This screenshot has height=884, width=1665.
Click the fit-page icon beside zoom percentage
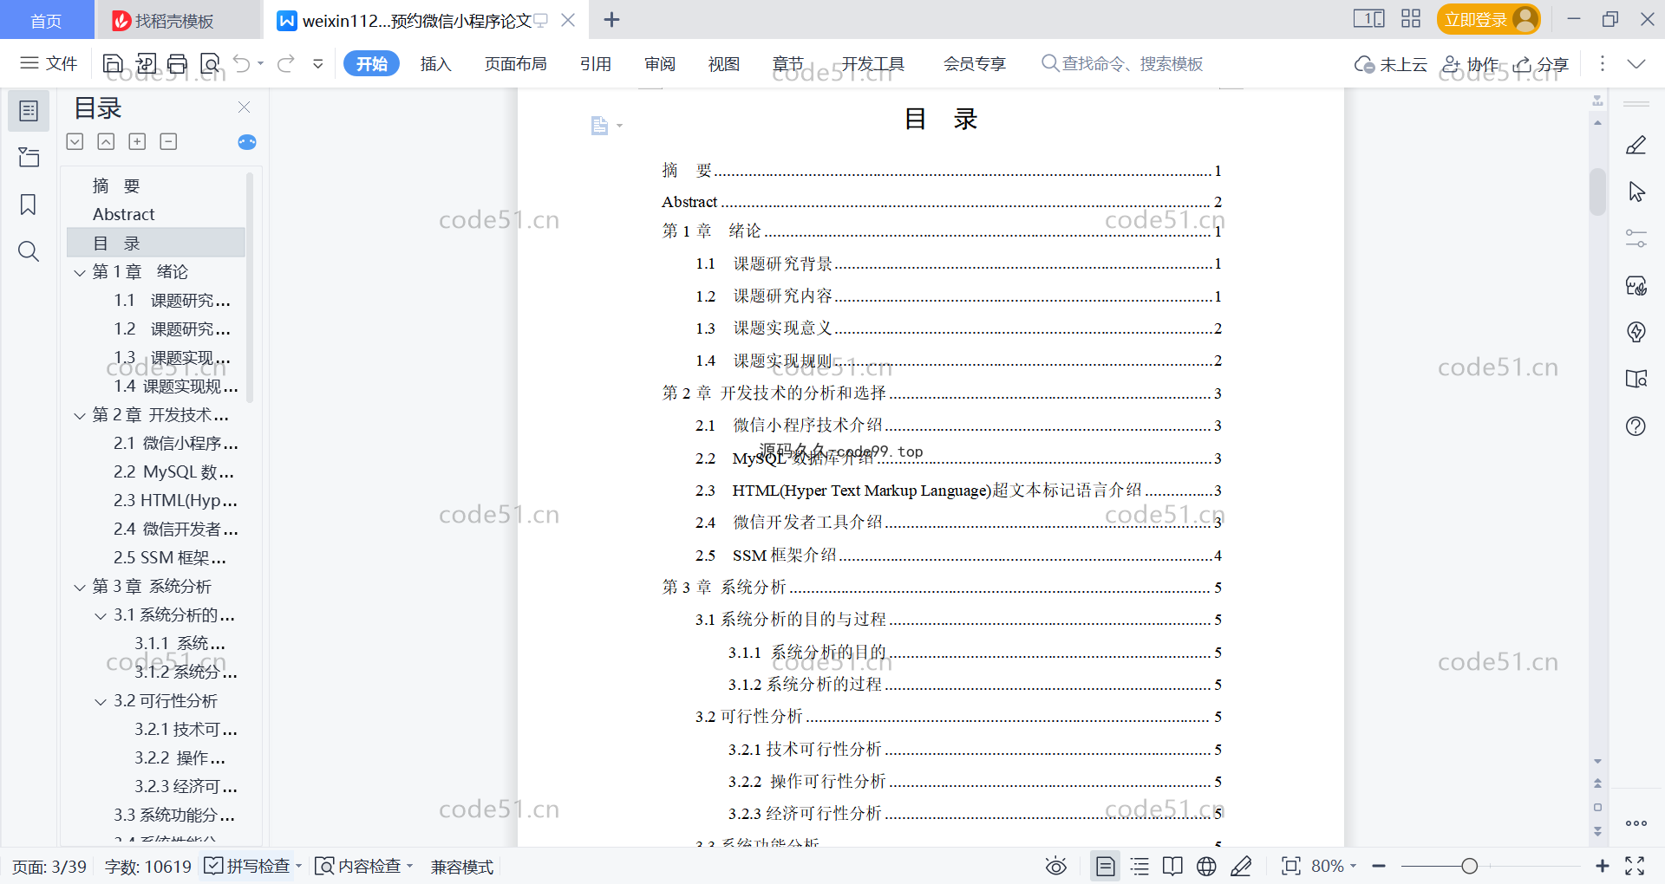(1290, 866)
